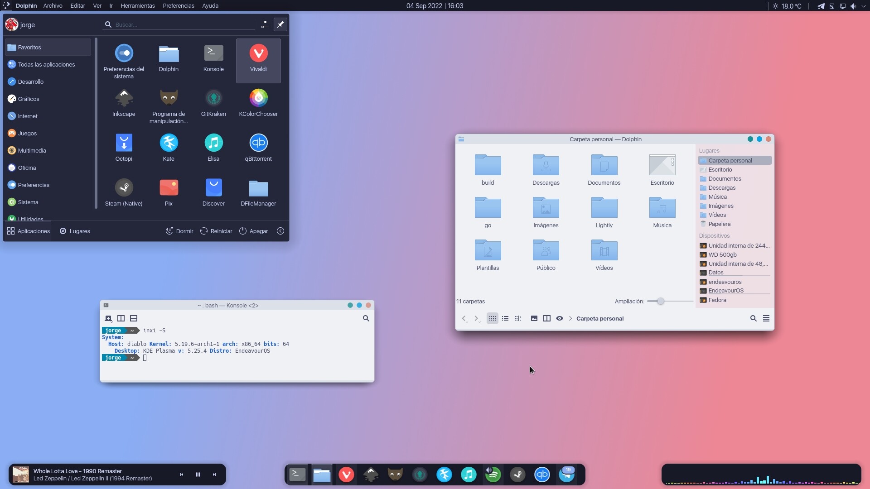Click Preferencias del sistema app icon
This screenshot has width=870, height=489.
(124, 53)
